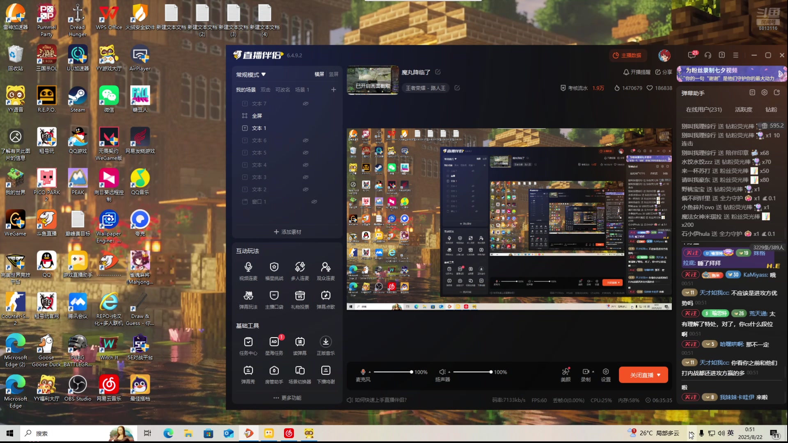Open message notifications with 25 badge
Screen dimensions: 788x443
[692, 55]
